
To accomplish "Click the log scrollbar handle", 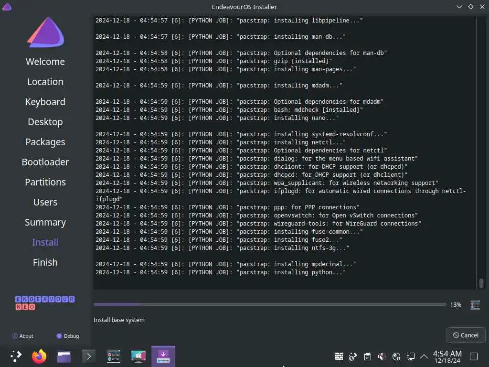I will tap(481, 283).
